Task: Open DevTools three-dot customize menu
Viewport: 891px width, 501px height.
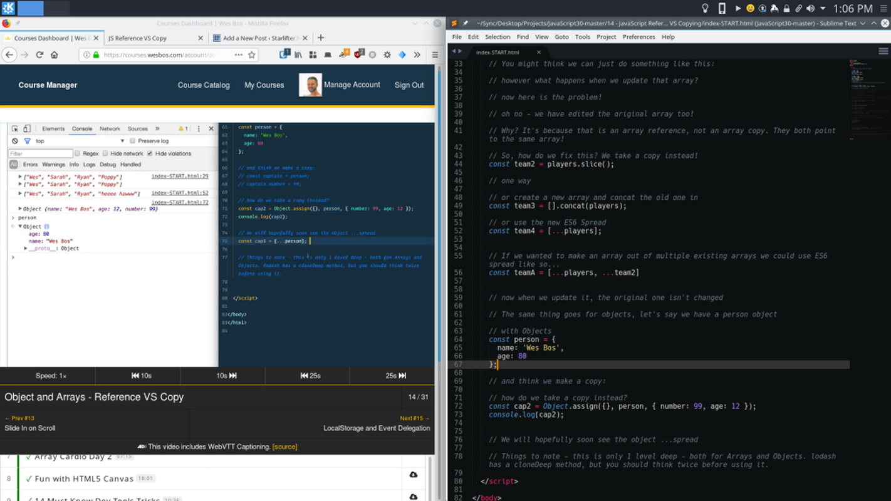Action: (x=199, y=128)
